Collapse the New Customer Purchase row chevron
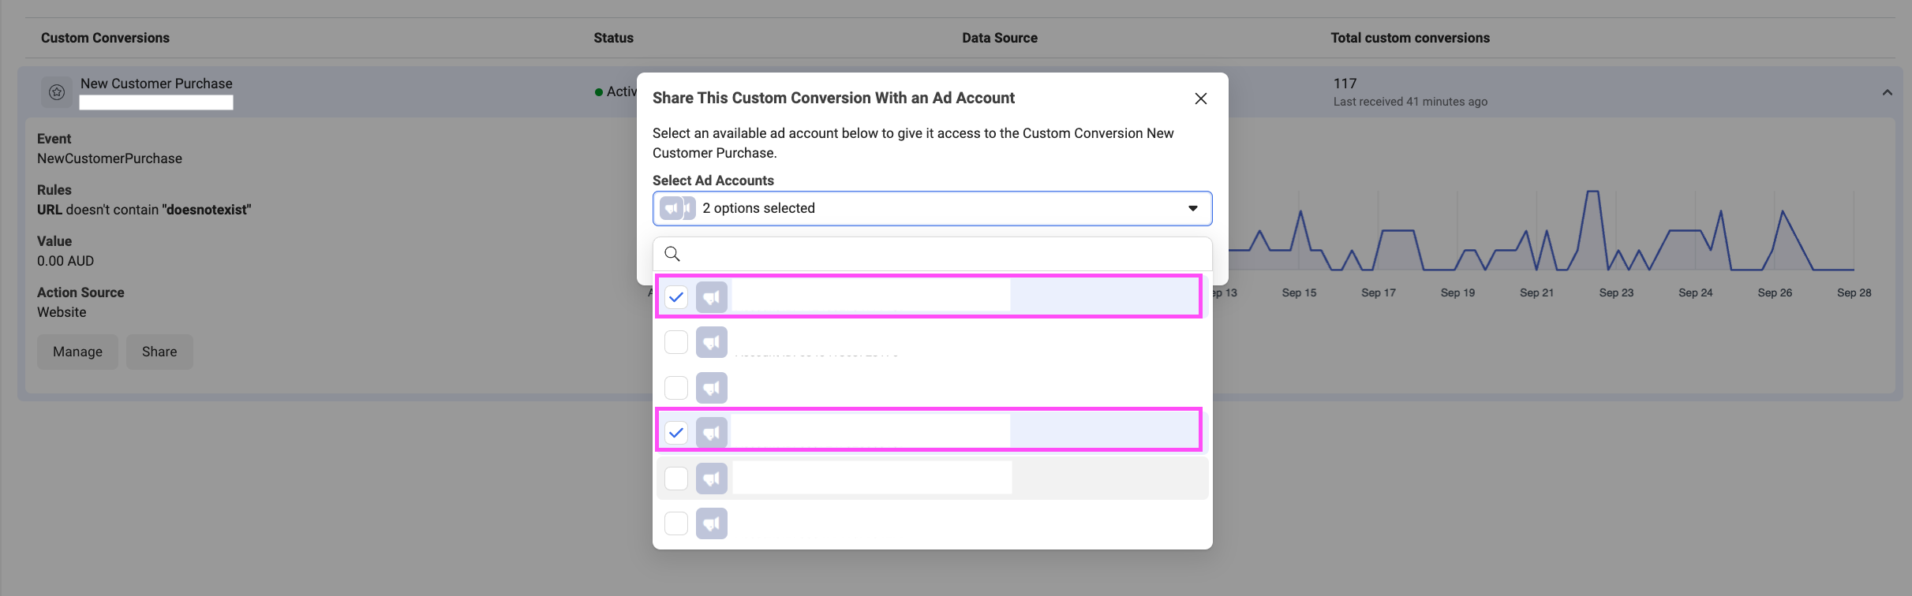1912x596 pixels. tap(1888, 93)
